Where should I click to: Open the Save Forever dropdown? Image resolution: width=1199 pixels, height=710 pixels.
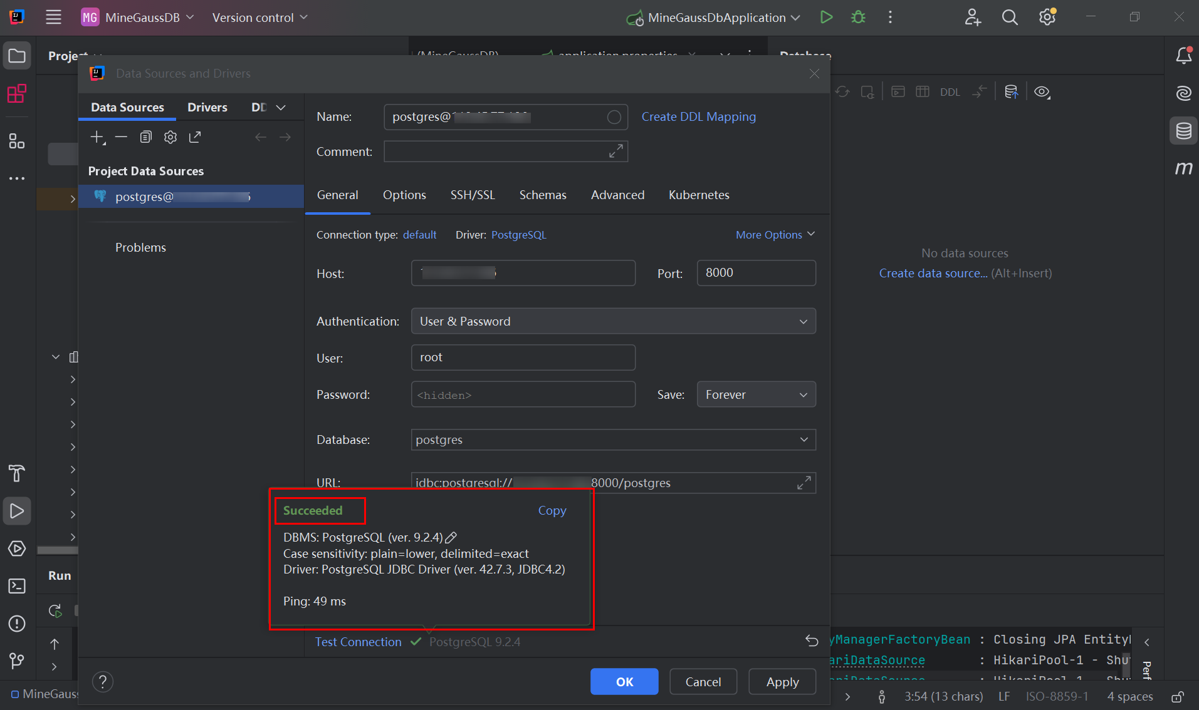coord(756,394)
